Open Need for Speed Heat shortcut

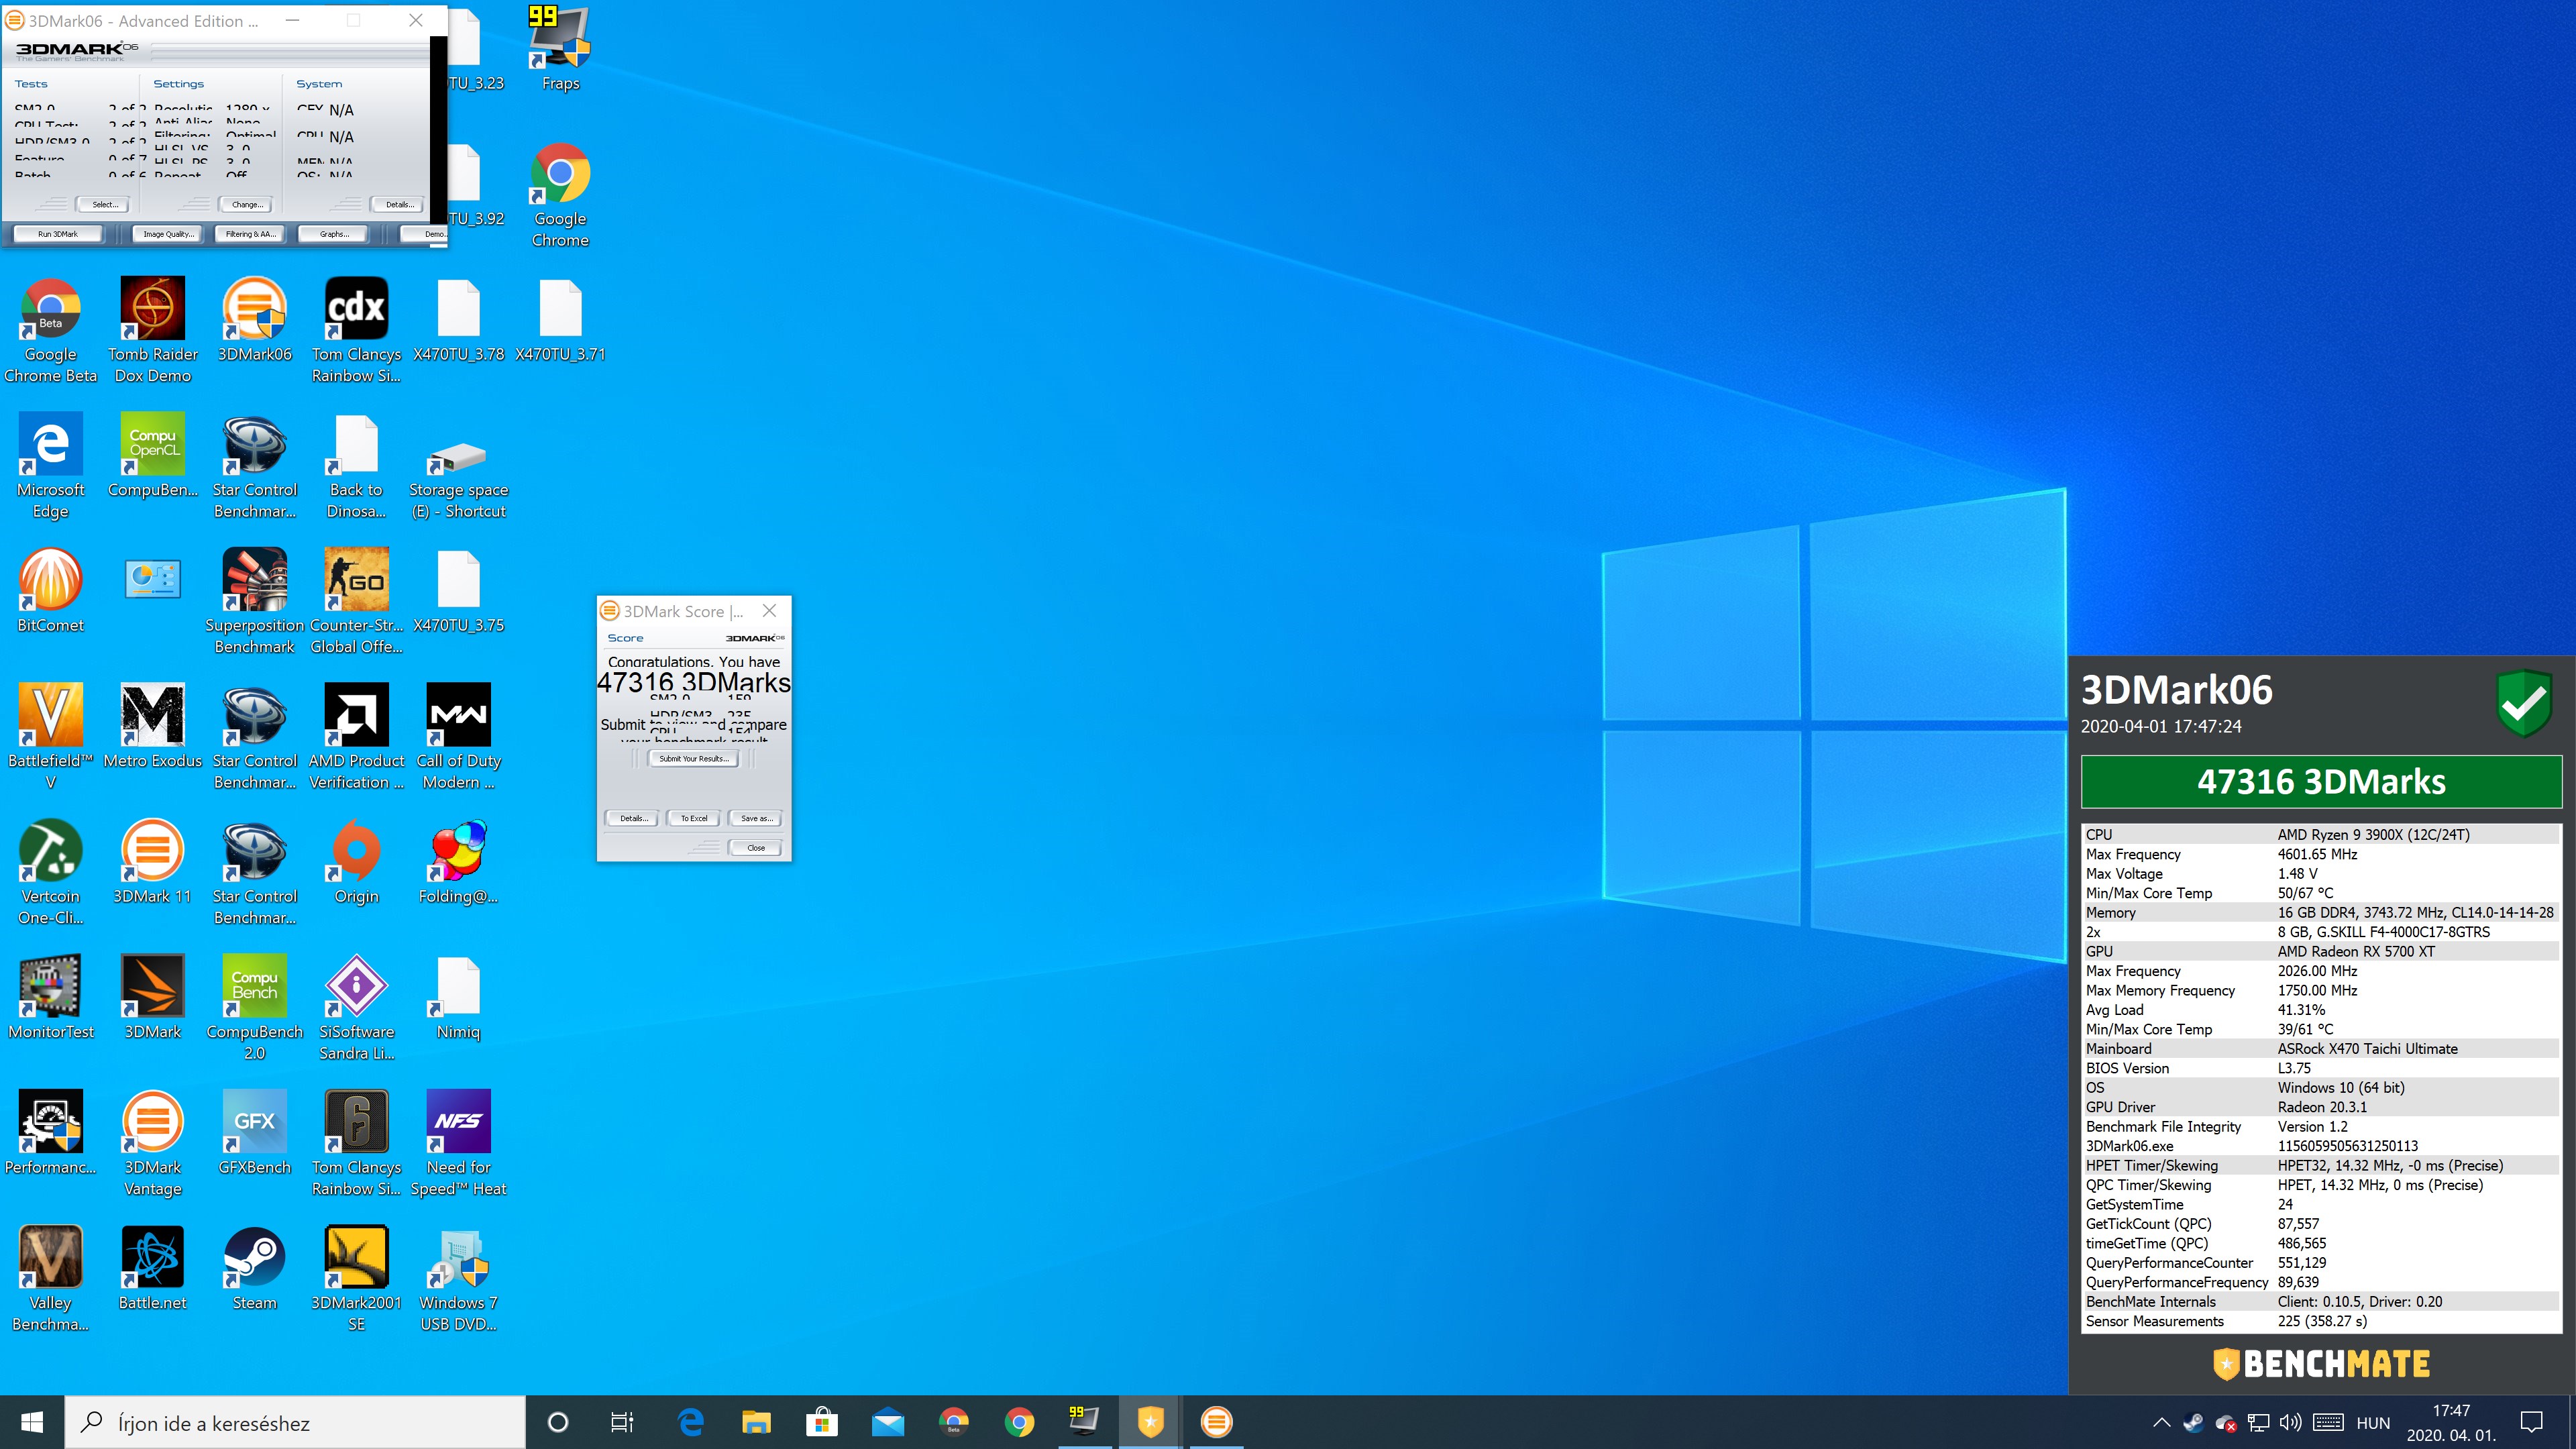click(459, 1144)
